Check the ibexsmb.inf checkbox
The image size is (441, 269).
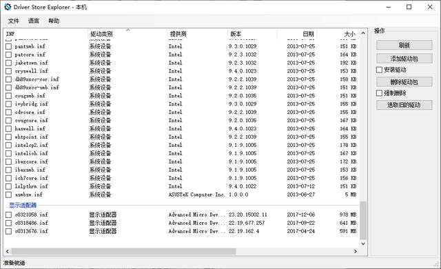tap(9, 170)
